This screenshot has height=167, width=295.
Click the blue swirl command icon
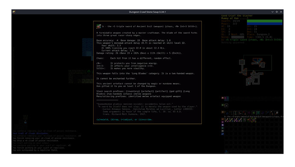click(227, 113)
